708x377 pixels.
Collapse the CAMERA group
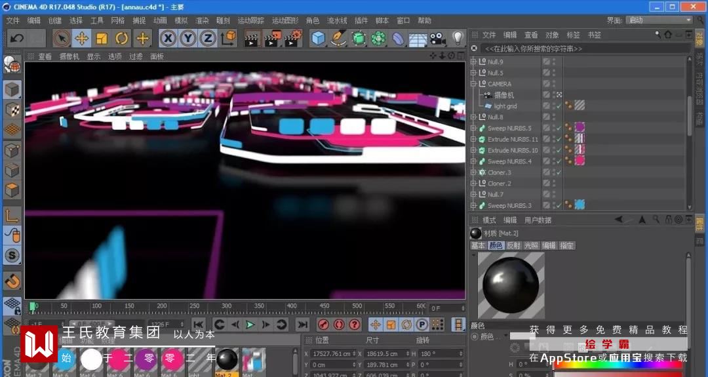473,84
